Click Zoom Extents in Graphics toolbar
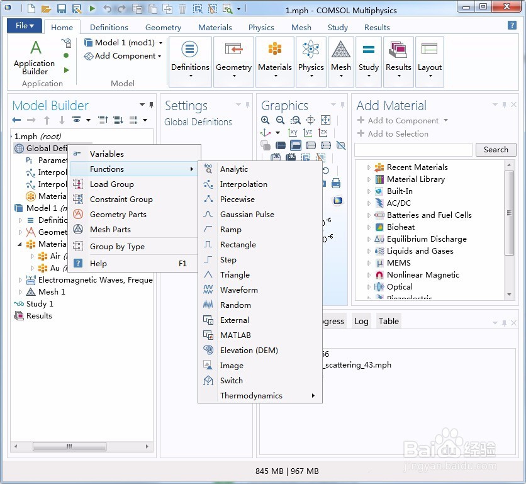The width and height of the screenshot is (526, 484). pos(325,120)
